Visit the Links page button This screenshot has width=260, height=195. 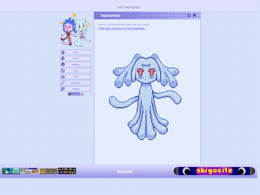click(76, 77)
